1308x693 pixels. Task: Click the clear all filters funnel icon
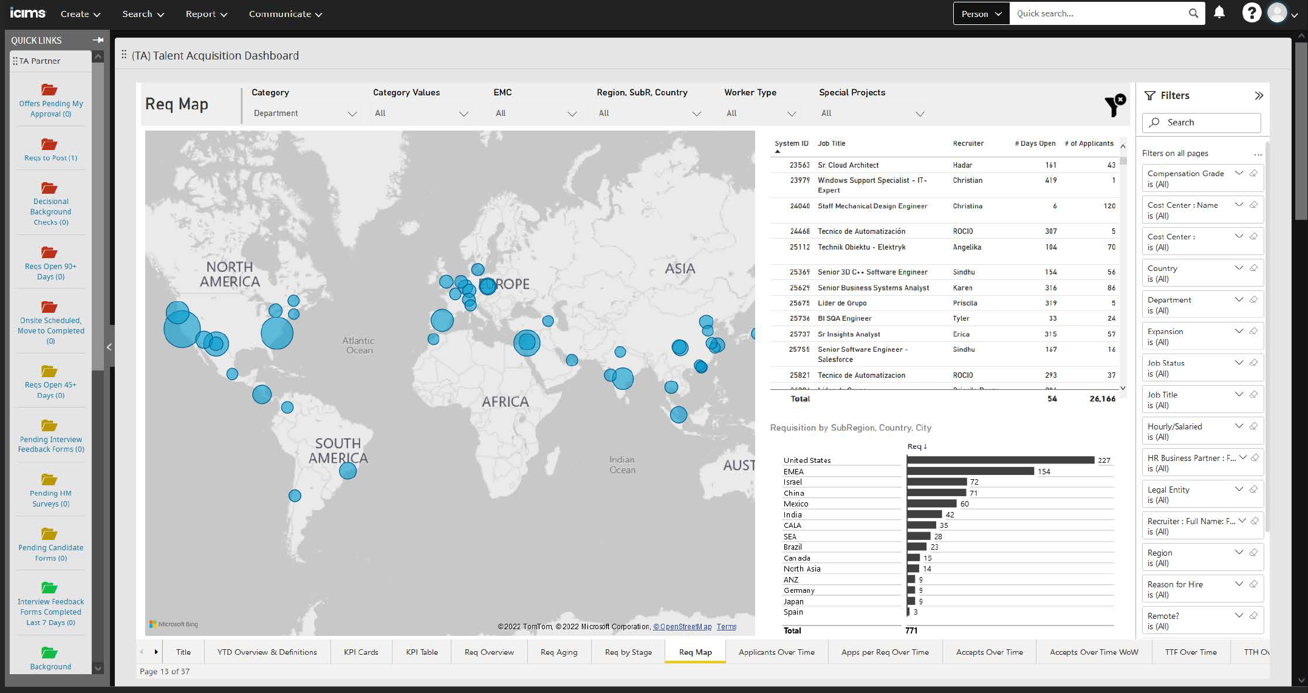(1114, 106)
